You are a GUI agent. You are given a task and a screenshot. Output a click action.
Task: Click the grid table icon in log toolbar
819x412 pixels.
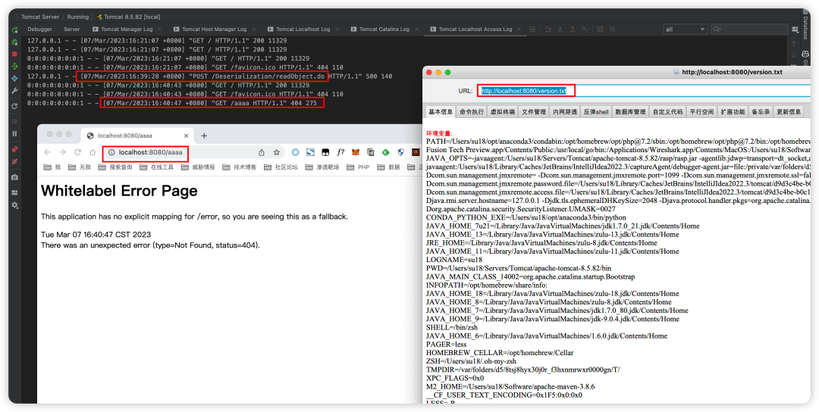click(600, 30)
